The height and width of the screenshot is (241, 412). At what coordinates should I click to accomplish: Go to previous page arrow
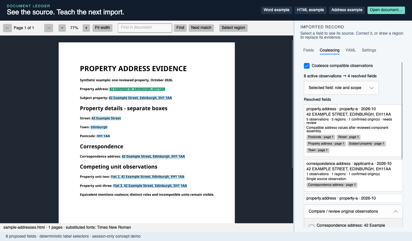click(7, 28)
